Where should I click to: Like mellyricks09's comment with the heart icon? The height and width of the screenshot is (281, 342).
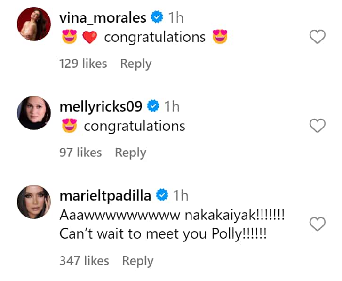pyautogui.click(x=318, y=126)
